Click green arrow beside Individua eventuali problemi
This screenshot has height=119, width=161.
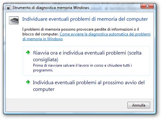pos(28,82)
